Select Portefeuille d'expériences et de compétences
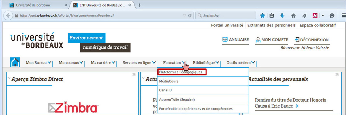 (x=203, y=109)
